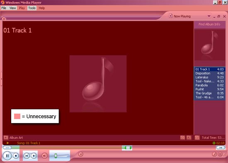Toggle the playlist pane icon near Total Time
228x163 pixels.
click(197, 138)
